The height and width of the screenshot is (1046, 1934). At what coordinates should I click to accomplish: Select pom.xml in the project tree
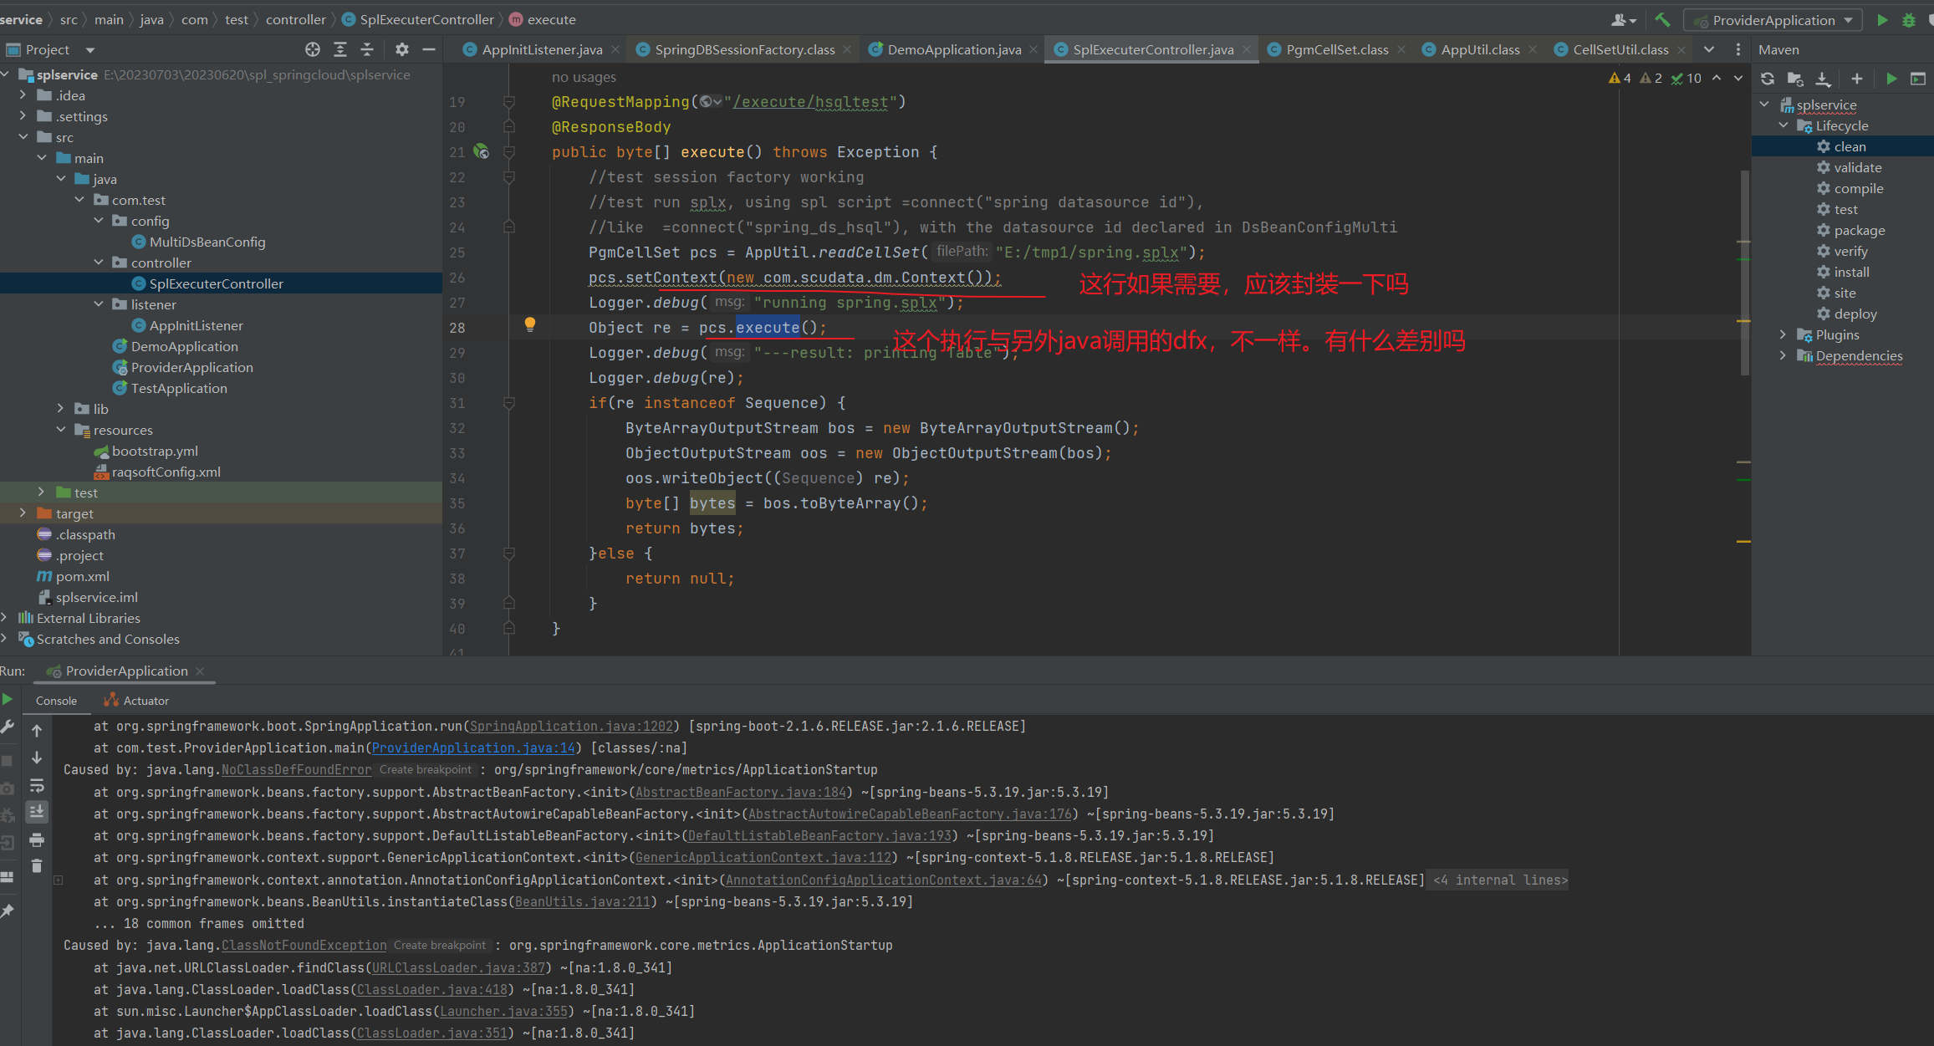click(x=82, y=576)
